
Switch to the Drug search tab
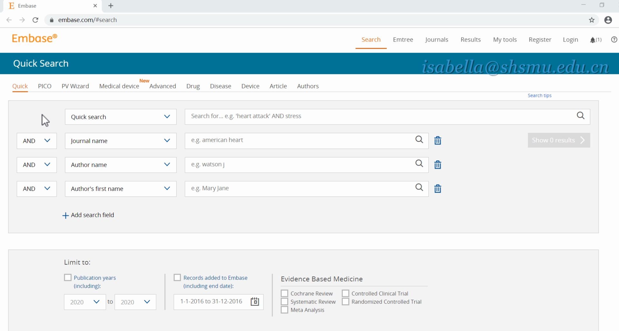coord(193,86)
